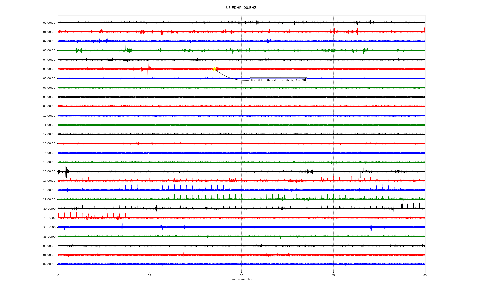Click the 21:00:00 row time label
Screen dimensions: 483x302
tap(49, 218)
